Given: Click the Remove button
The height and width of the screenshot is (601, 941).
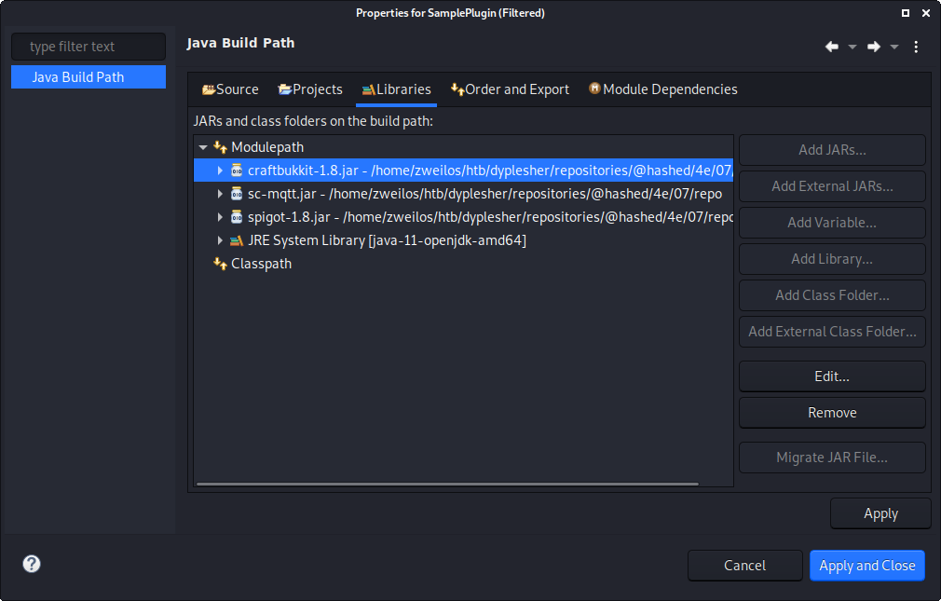Looking at the screenshot, I should (x=832, y=413).
